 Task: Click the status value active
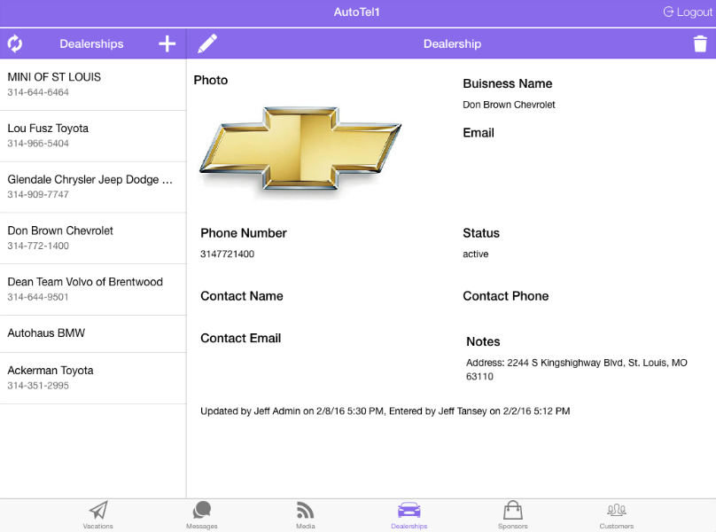475,254
